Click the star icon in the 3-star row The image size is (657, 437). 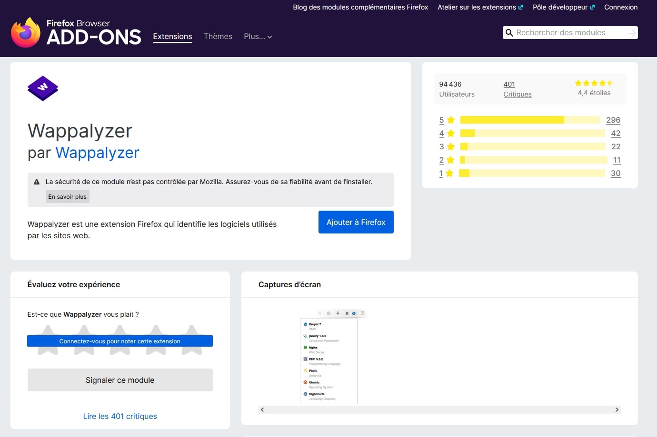(451, 146)
